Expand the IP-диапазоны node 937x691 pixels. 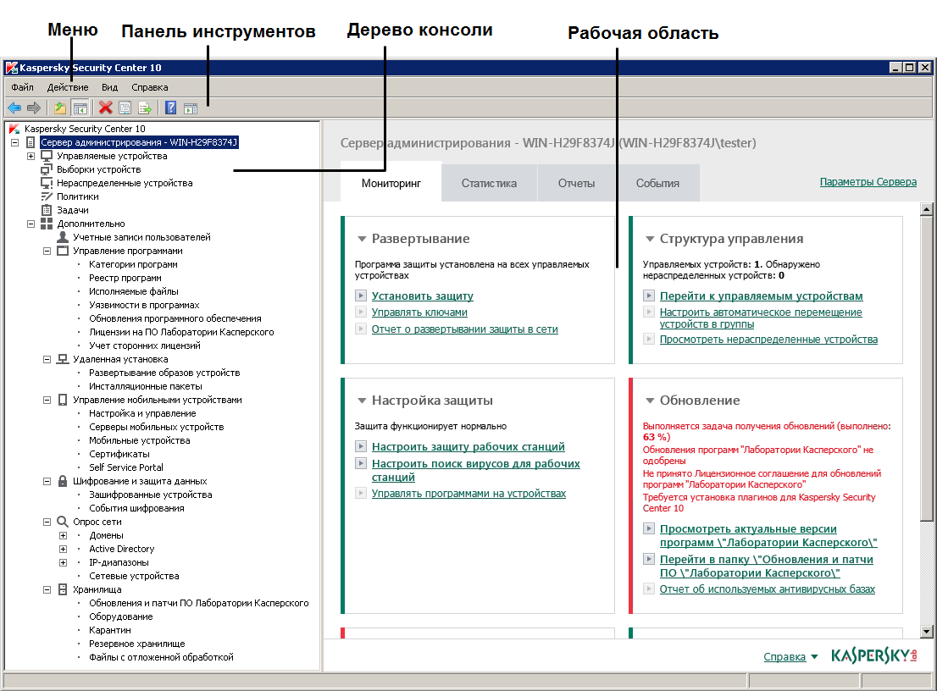tap(64, 562)
